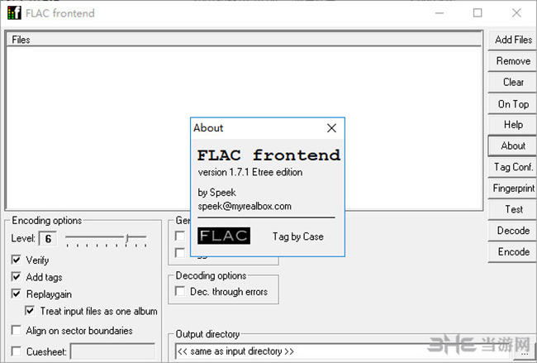The image size is (537, 363).
Task: Close the About dialog
Action: click(x=331, y=128)
